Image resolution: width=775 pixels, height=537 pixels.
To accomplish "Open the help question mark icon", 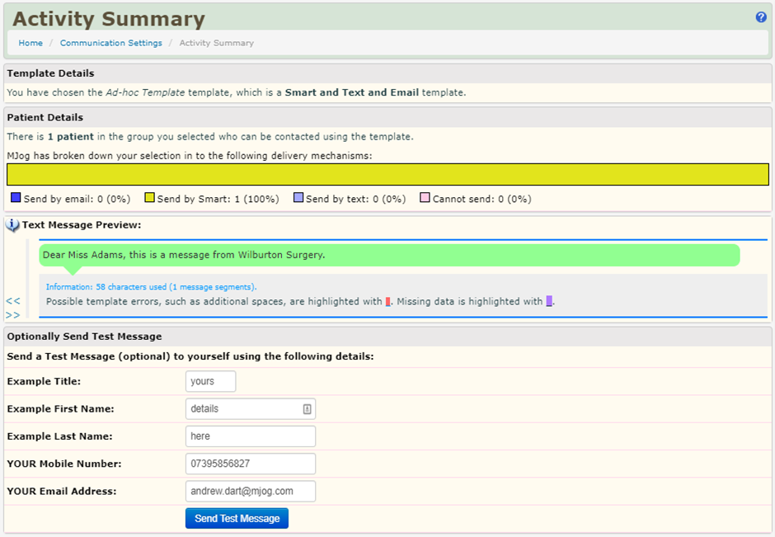I will [x=761, y=17].
